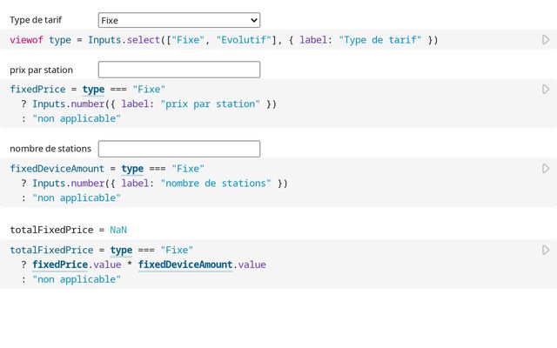The height and width of the screenshot is (348, 557).
Task: Jump to fixedDeviceAmount reference in totalFixedPrice formula
Action: click(x=185, y=264)
